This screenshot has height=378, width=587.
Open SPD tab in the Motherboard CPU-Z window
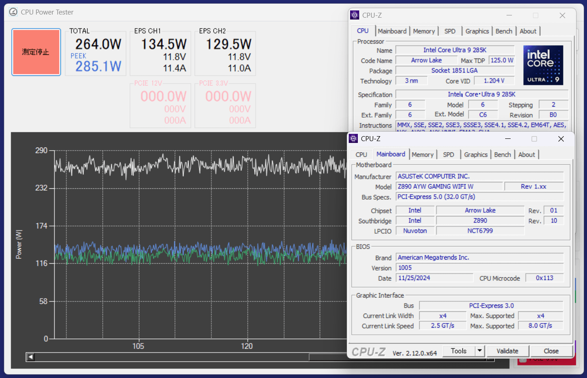448,155
